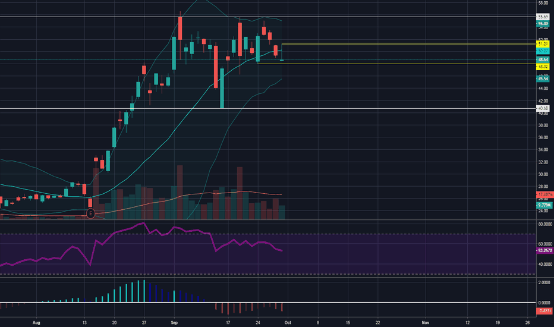Viewport: 554px width, 327px height.
Task: Select the purple 53.2570 RSI value label
Action: 544,250
